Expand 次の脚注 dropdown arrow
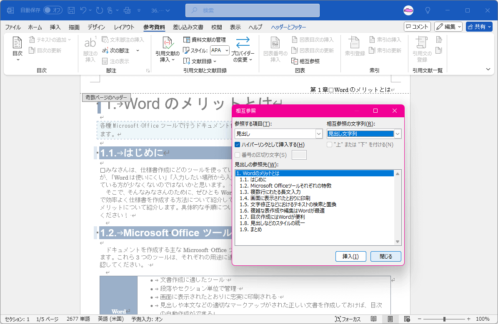This screenshot has width=498, height=324. point(138,50)
